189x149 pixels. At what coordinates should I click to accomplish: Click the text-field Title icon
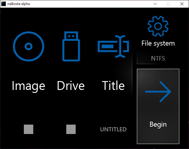point(113,46)
